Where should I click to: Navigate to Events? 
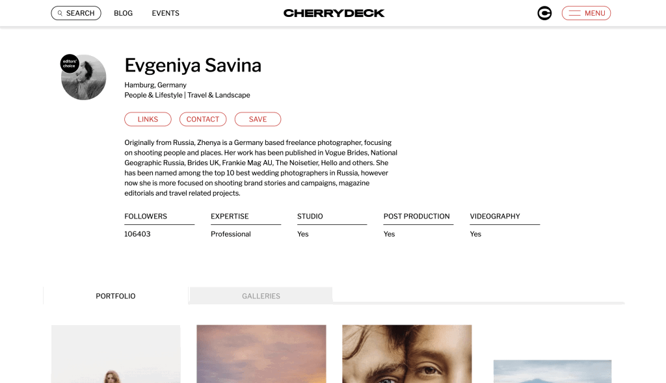coord(165,13)
